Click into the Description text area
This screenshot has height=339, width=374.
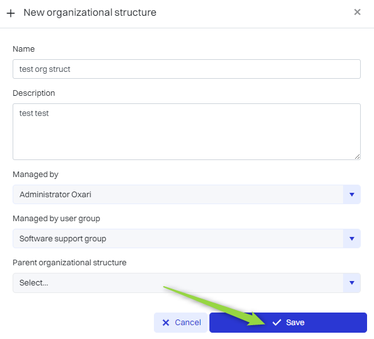pyautogui.click(x=187, y=132)
